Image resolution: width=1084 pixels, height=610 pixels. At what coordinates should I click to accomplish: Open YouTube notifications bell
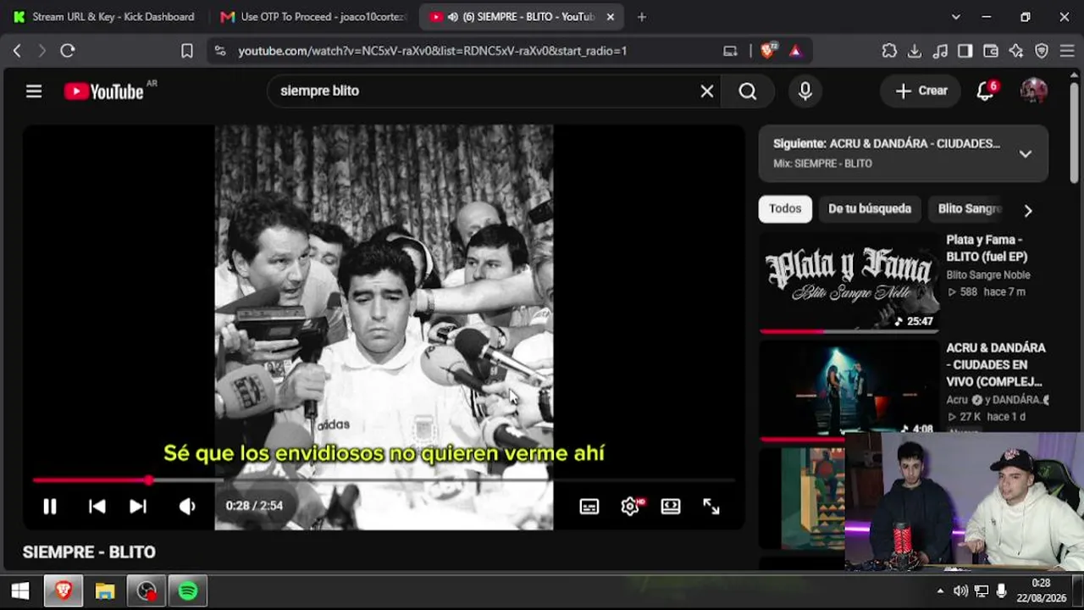coord(985,91)
